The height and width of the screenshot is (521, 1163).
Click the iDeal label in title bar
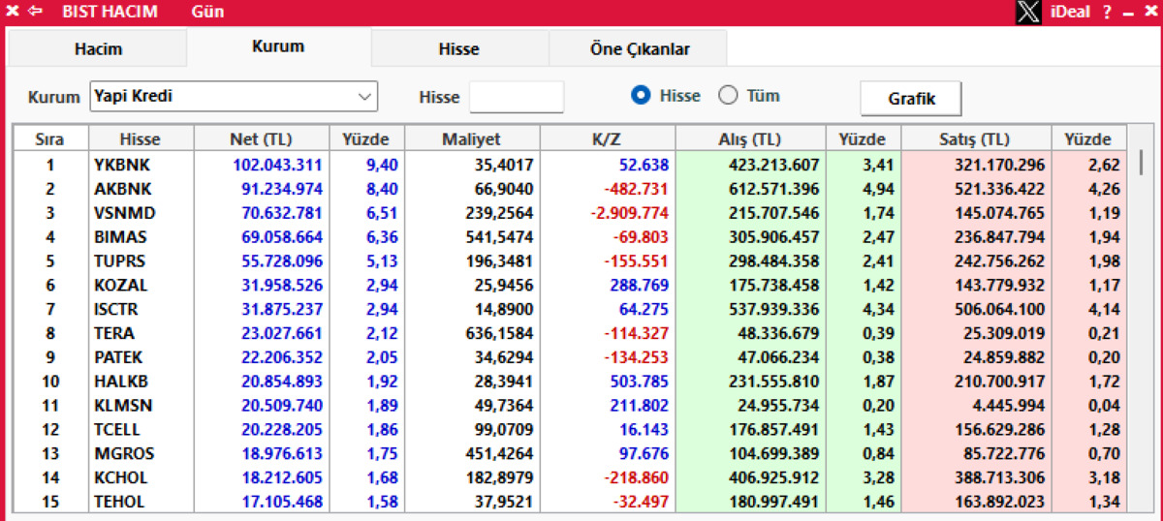[1070, 13]
